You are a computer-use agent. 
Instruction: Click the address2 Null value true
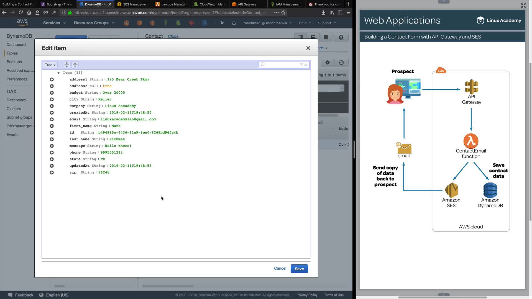(107, 86)
